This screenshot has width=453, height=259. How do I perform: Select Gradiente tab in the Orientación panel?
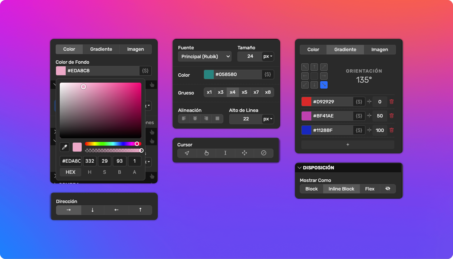click(x=345, y=50)
